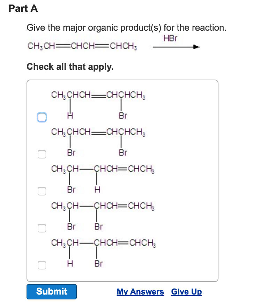Click the HBr label above the arrow
The width and height of the screenshot is (275, 305).
(x=170, y=38)
